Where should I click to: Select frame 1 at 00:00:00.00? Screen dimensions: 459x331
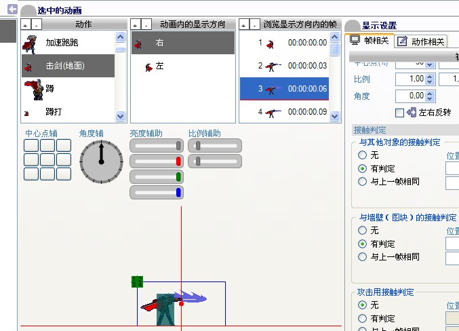[x=284, y=43]
